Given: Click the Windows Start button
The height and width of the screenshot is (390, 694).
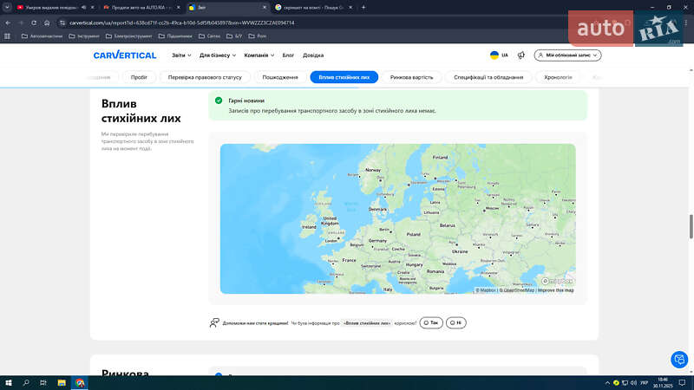Looking at the screenshot, I should 8,382.
